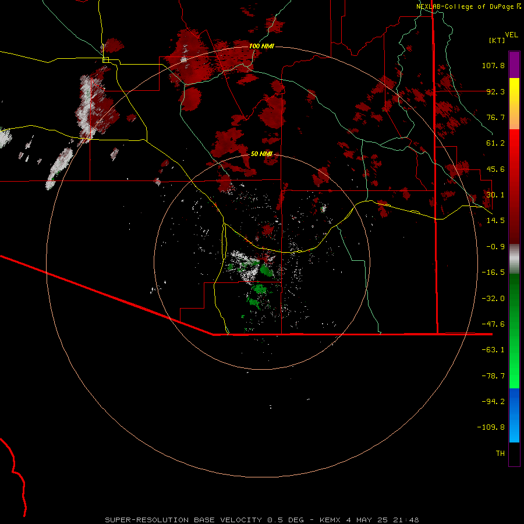Click the yellow segment of the velocity color bar
Screen dimensions: 524x524
514,104
